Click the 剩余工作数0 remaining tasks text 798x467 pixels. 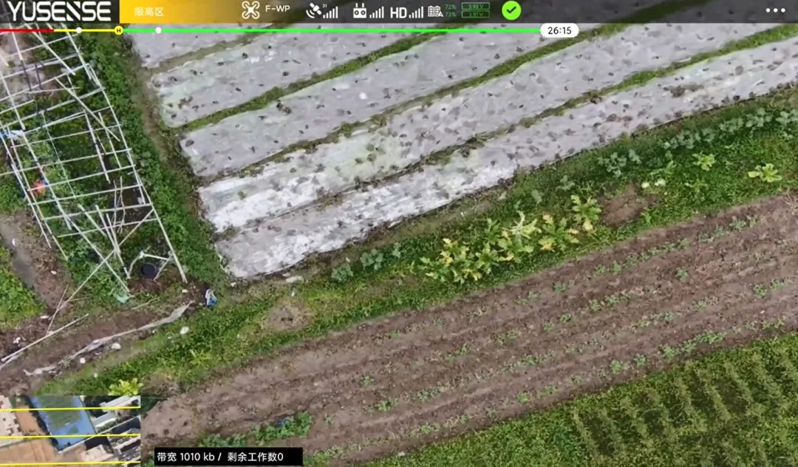256,457
